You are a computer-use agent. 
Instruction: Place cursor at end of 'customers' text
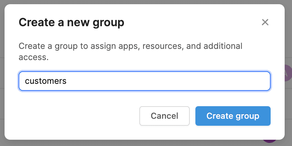(x=67, y=81)
